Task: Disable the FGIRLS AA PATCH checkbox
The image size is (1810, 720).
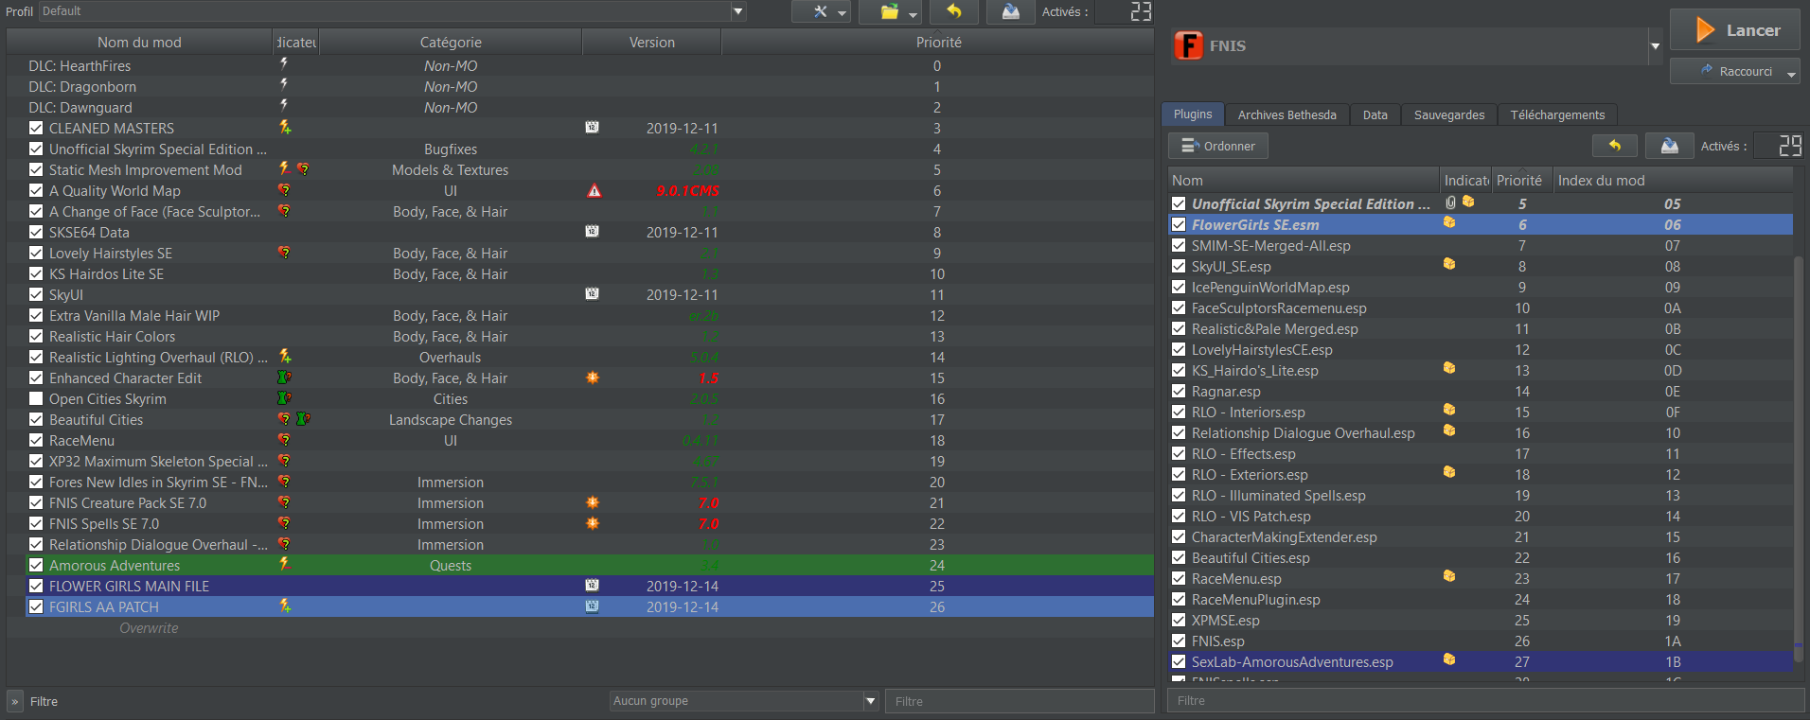Action: (x=36, y=606)
